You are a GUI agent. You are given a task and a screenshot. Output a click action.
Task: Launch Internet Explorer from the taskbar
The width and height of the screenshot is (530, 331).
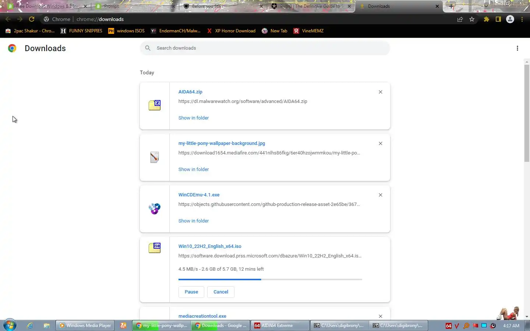click(x=30, y=325)
